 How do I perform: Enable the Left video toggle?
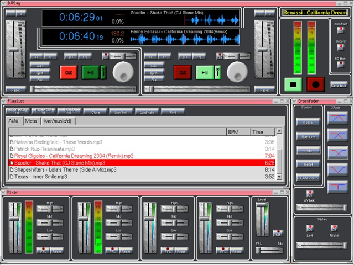click(x=310, y=227)
